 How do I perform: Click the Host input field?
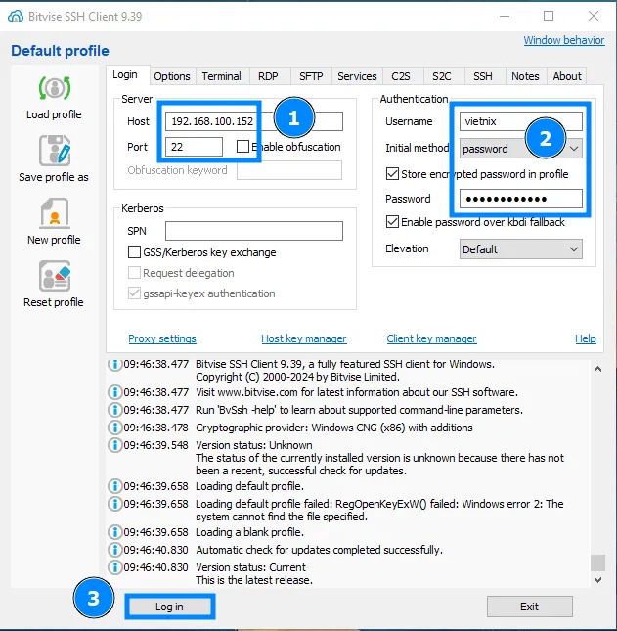pos(254,121)
